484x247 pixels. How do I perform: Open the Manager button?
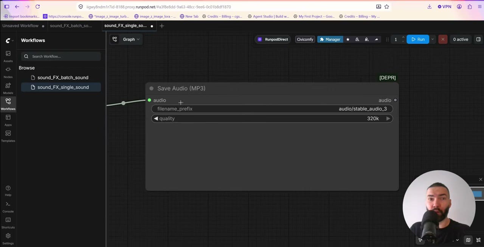(x=330, y=39)
